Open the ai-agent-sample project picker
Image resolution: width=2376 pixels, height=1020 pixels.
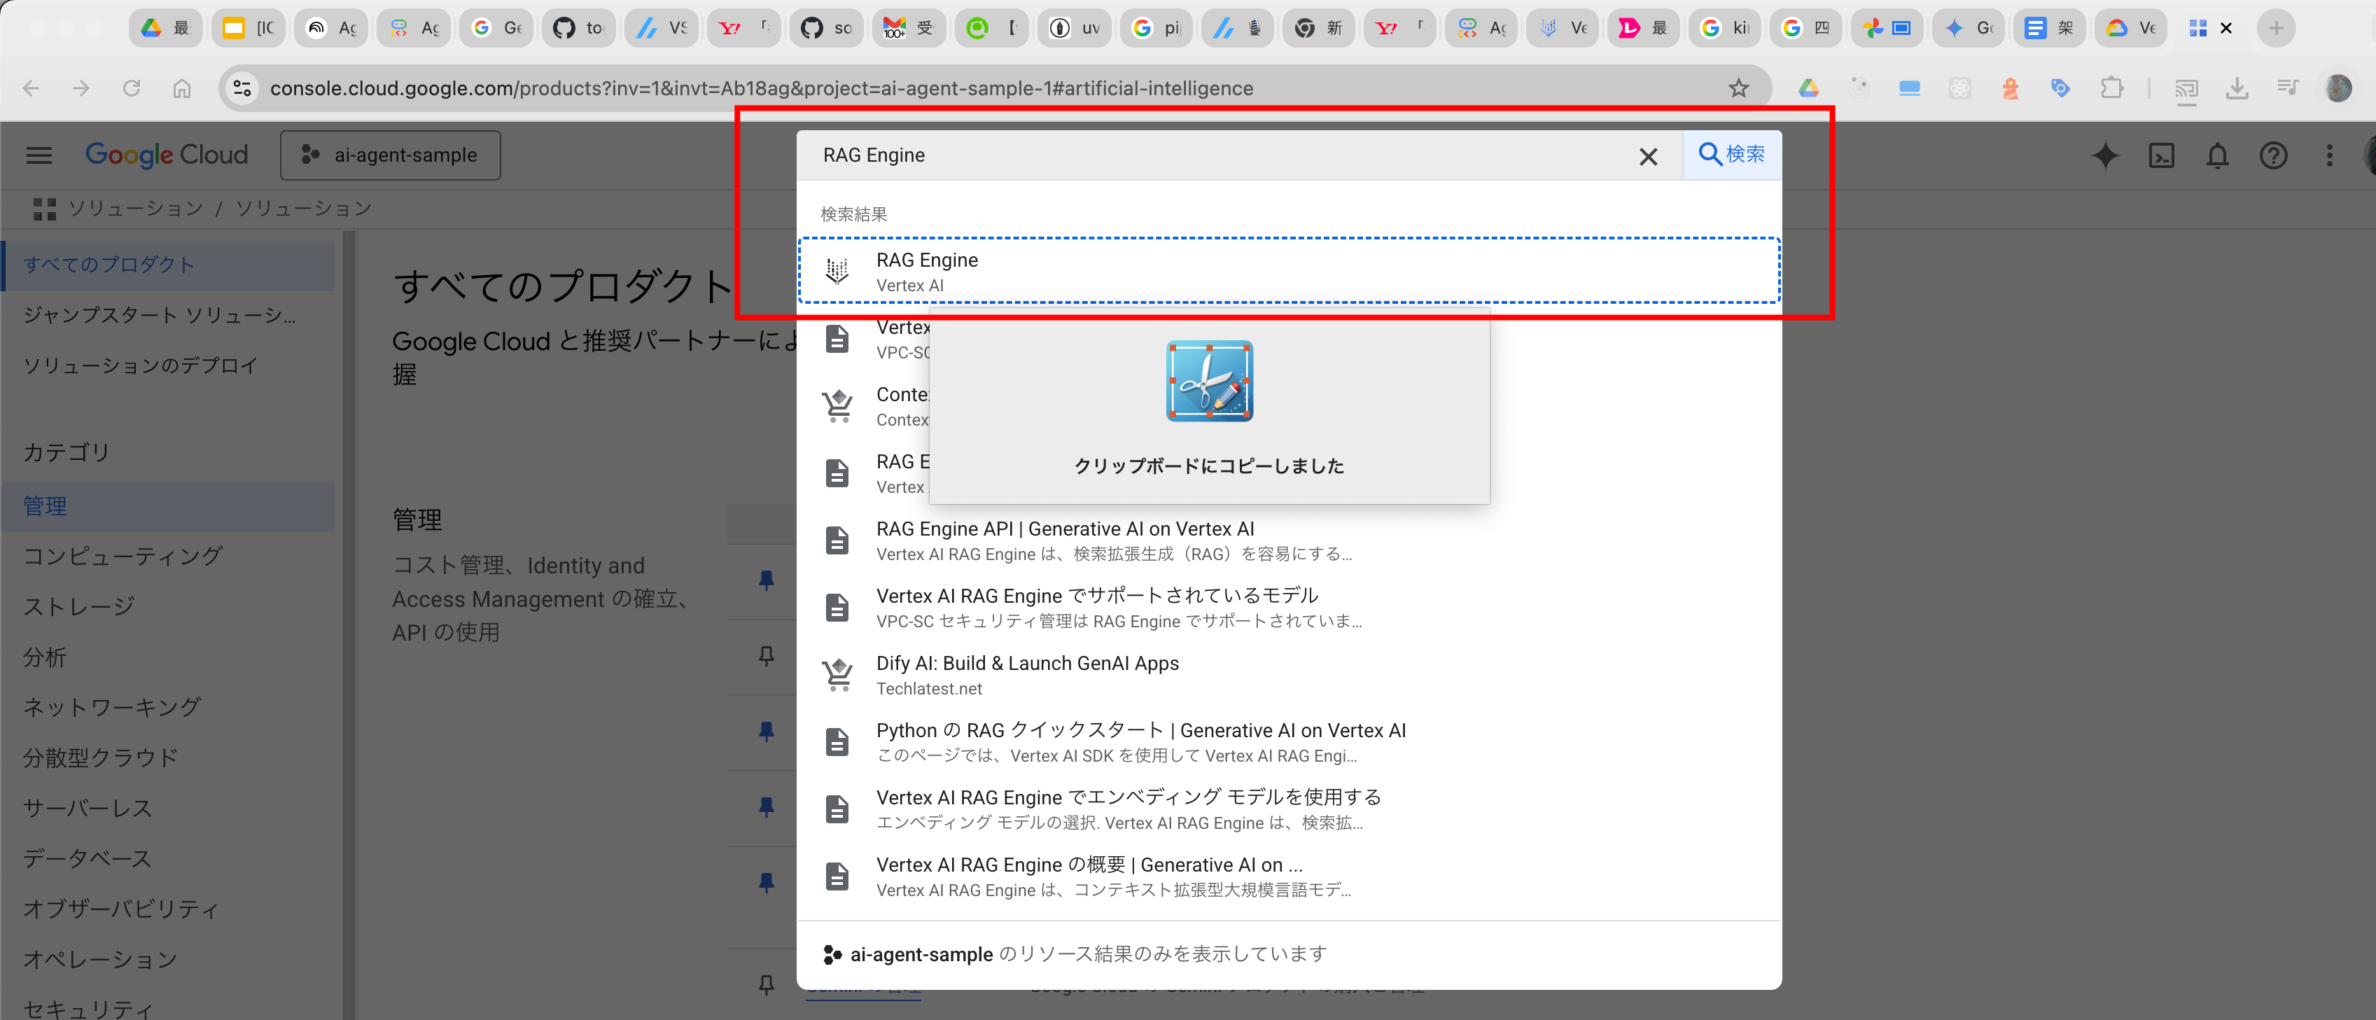(x=390, y=155)
